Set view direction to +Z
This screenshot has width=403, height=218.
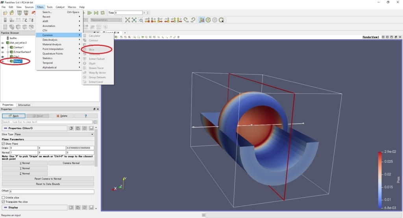[173, 20]
